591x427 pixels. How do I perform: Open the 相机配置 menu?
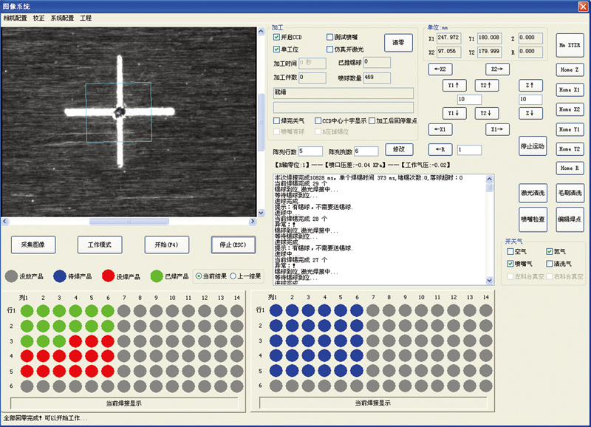point(15,17)
